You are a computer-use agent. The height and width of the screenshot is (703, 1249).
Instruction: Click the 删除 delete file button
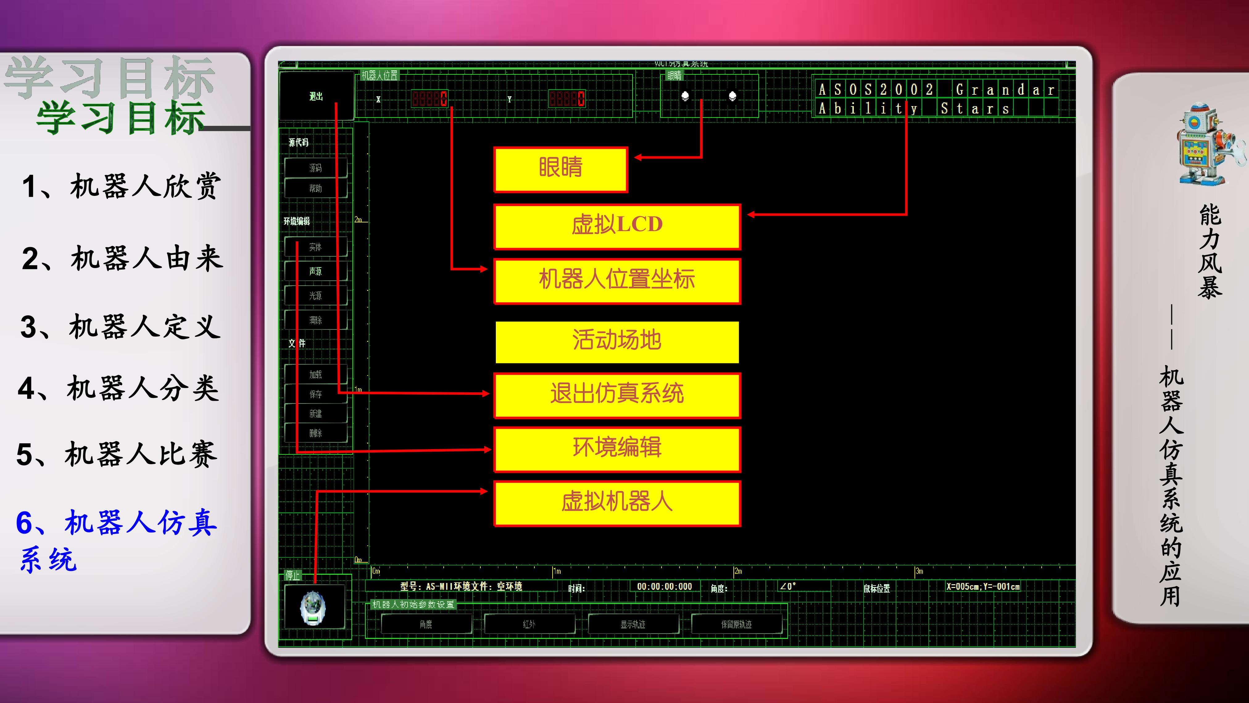(x=316, y=433)
